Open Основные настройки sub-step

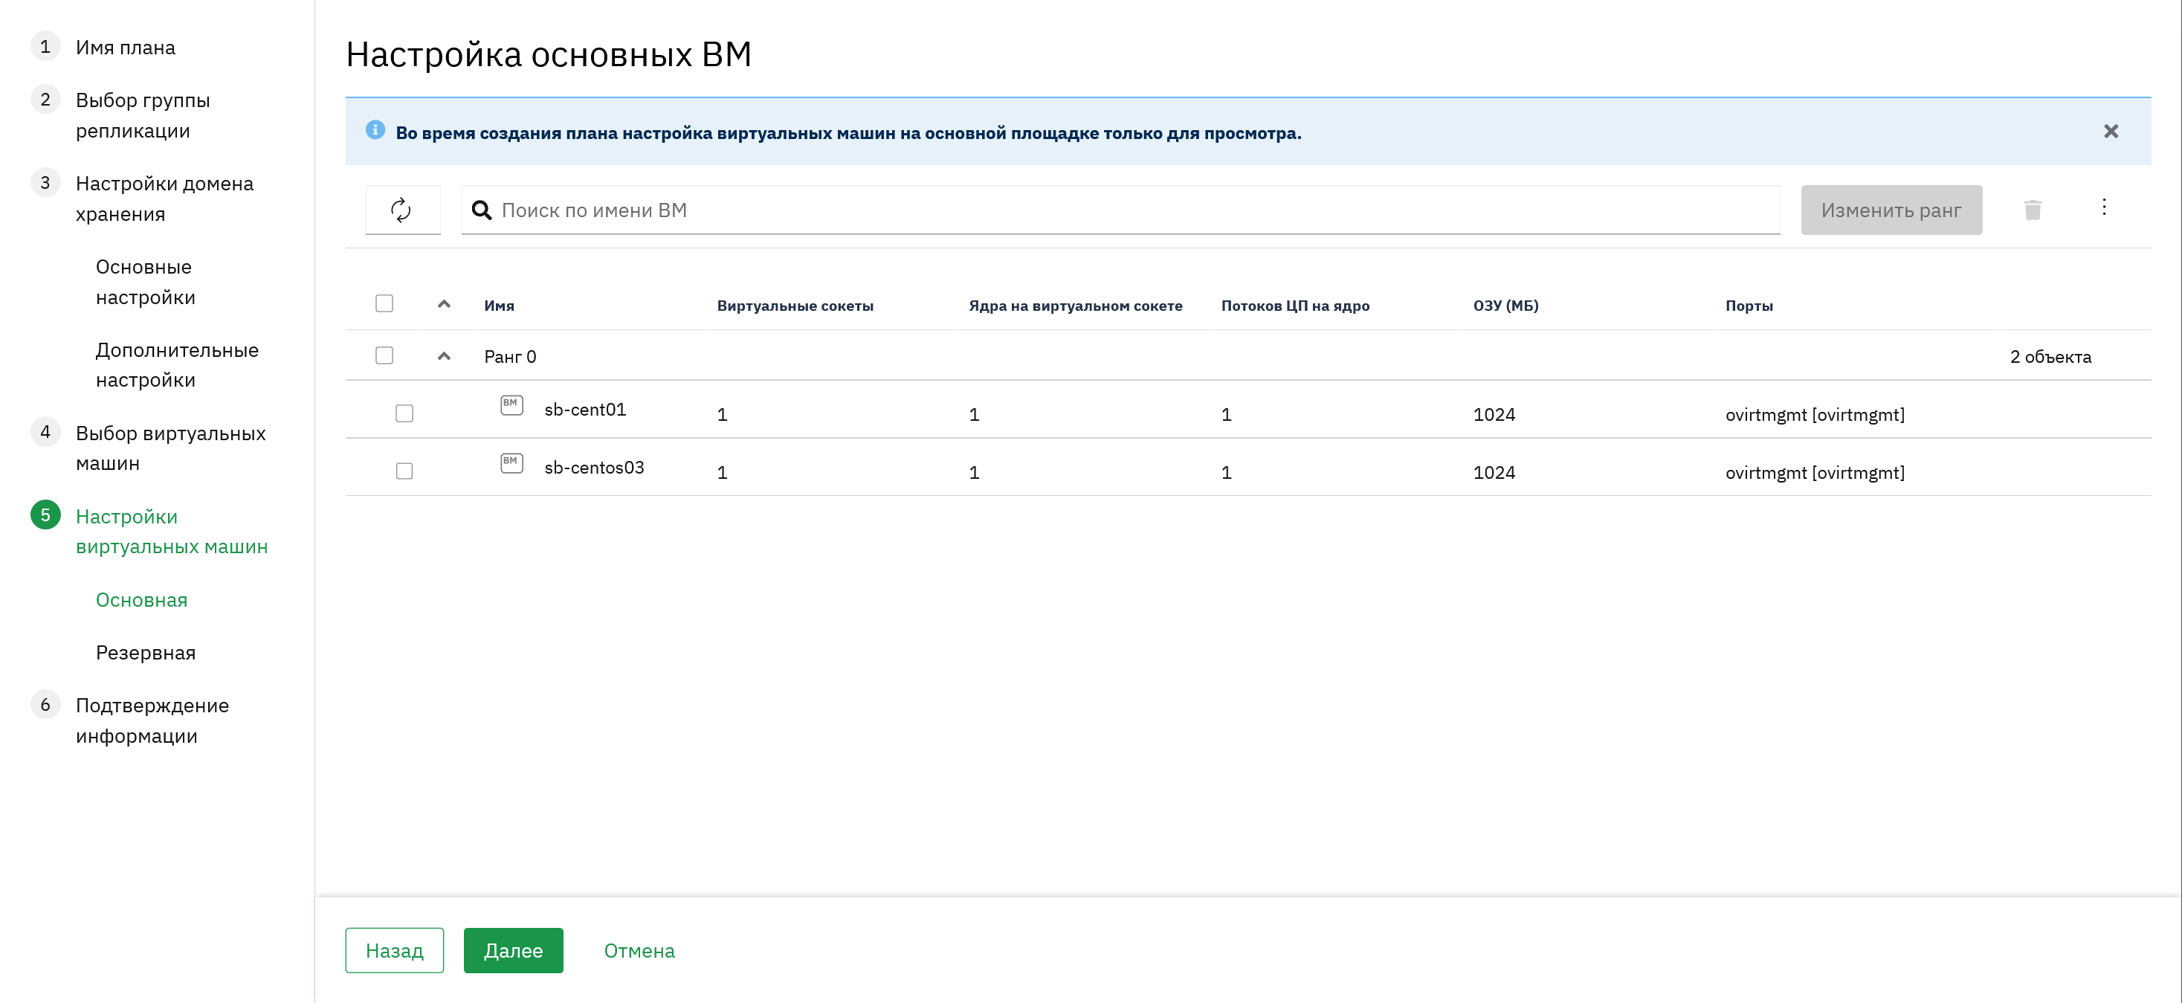coord(146,282)
